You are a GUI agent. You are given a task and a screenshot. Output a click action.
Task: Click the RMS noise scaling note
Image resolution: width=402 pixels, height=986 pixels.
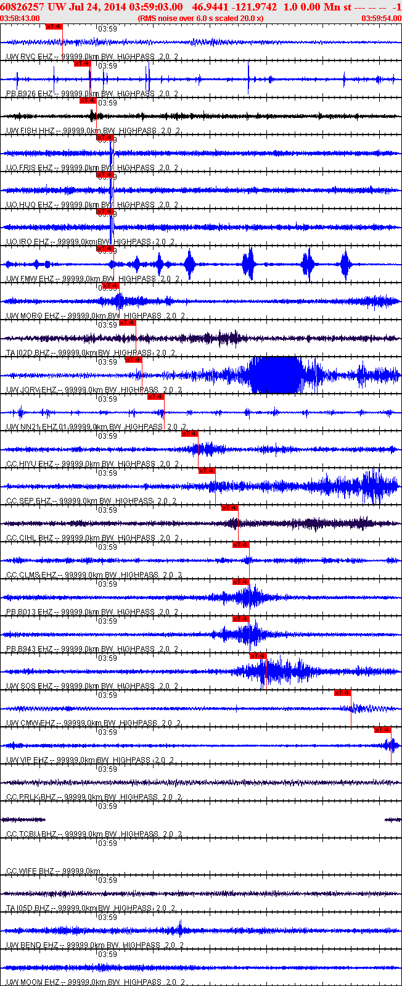click(x=200, y=19)
